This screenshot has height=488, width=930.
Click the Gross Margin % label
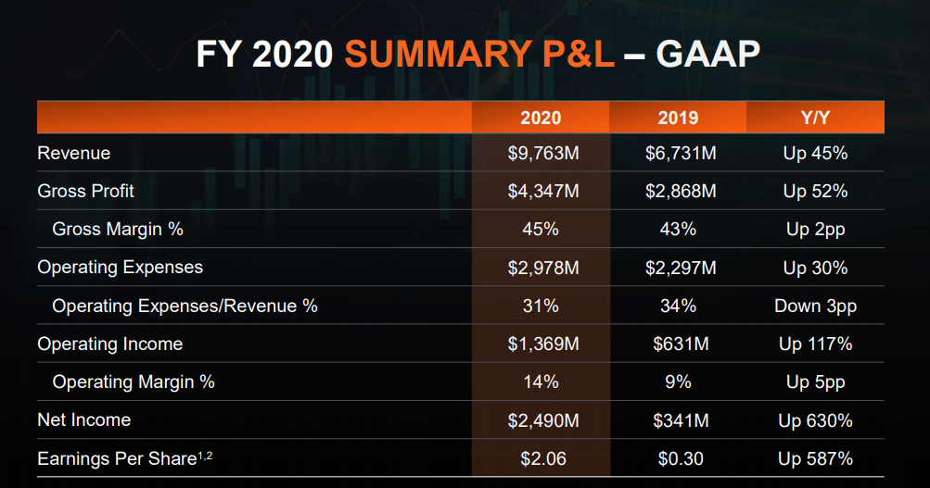click(x=118, y=230)
